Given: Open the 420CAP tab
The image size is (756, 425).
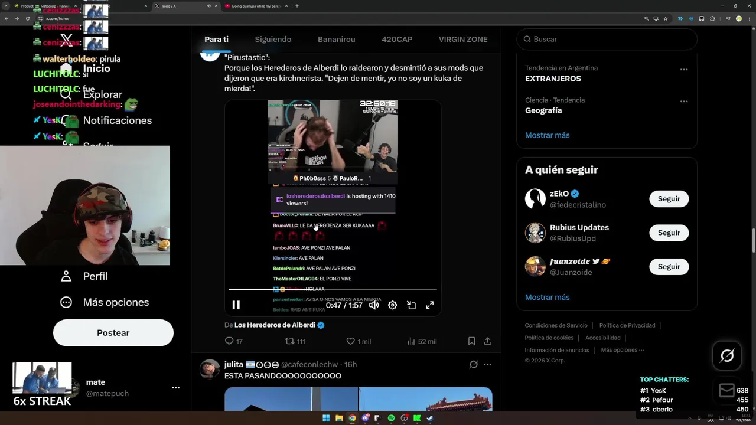Looking at the screenshot, I should click(397, 40).
